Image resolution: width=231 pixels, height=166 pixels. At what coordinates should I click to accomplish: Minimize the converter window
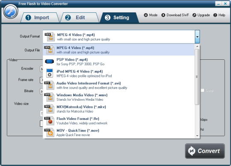point(219,4)
